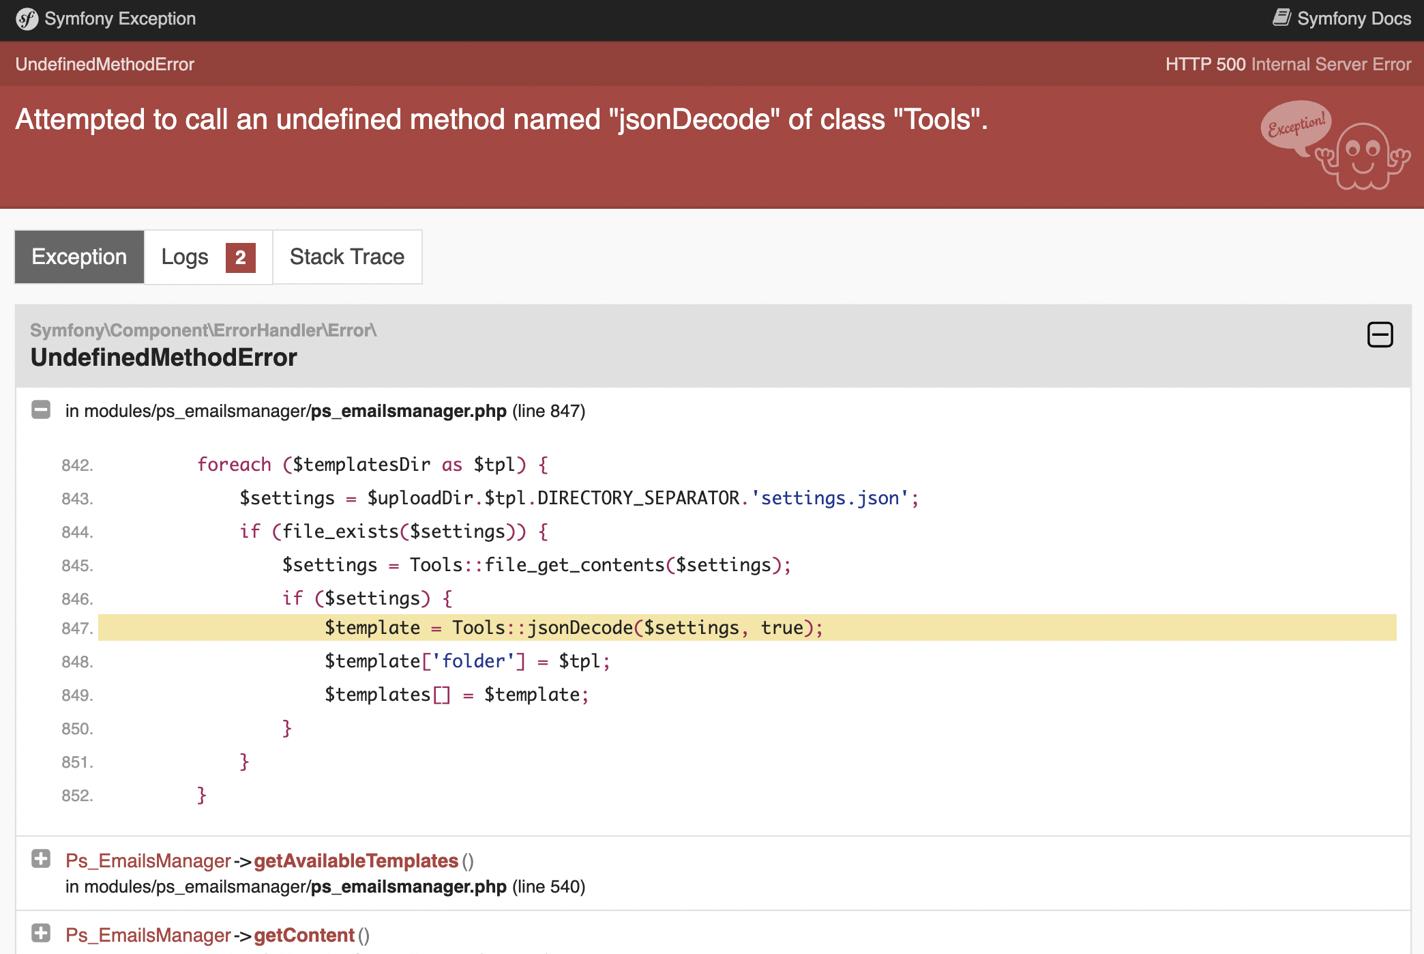Click the ps_emailsmanager.php line 540 file path
Screen dimensions: 1424x954
tap(408, 886)
